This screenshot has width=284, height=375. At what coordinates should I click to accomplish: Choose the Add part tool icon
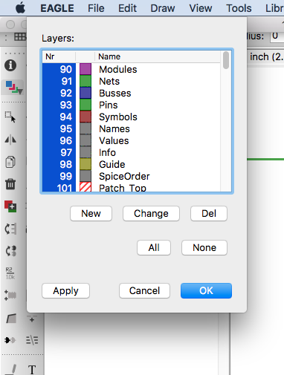coord(10,206)
